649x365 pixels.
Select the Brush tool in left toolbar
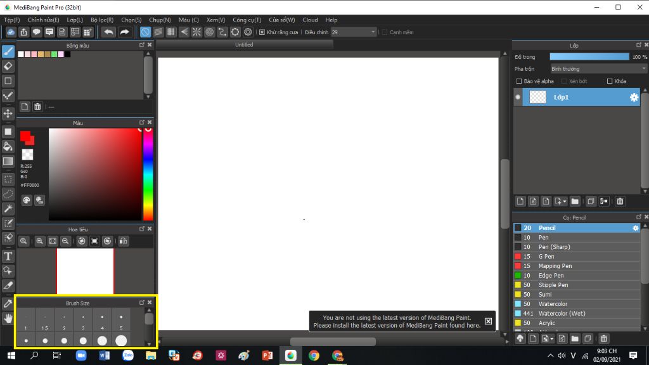(x=8, y=51)
